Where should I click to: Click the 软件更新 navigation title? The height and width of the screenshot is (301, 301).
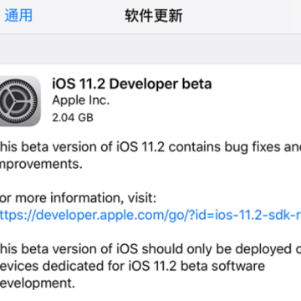click(x=154, y=16)
